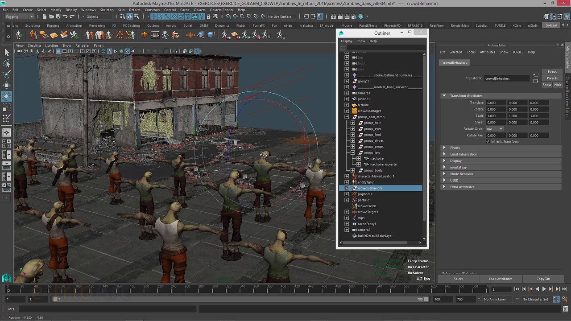The height and width of the screenshot is (321, 571).
Task: Choose the Paint selection tool in toolbox
Action: pyautogui.click(x=7, y=74)
